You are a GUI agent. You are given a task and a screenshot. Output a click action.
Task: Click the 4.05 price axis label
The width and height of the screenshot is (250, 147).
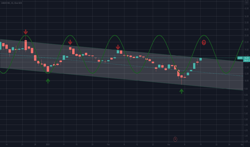click(x=247, y=130)
